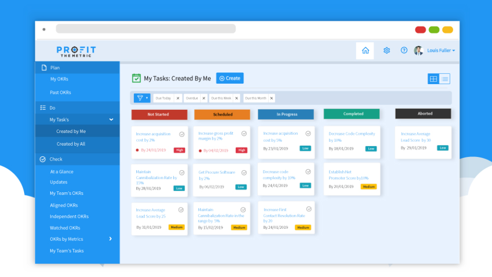Click the Not Started column header

point(159,114)
